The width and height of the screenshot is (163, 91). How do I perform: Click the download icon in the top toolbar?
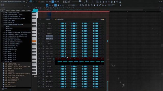coord(120,2)
